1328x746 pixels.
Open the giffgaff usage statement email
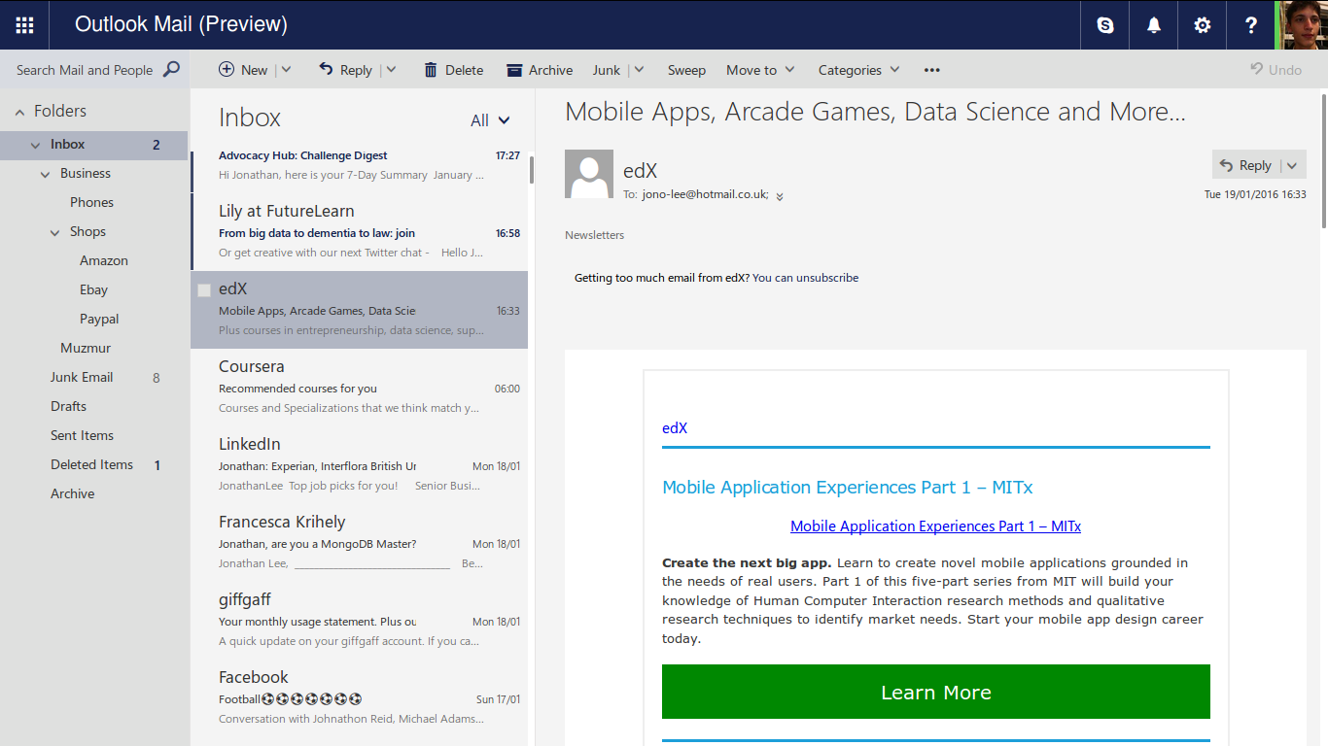click(360, 620)
